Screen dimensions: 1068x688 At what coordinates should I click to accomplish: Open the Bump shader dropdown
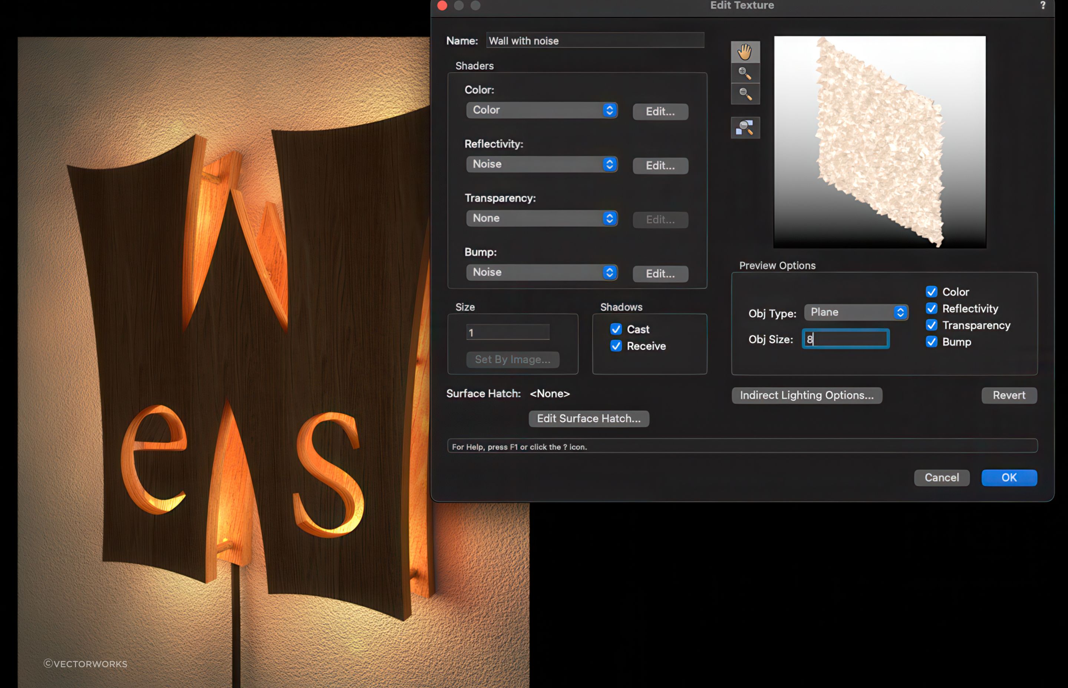click(x=541, y=272)
